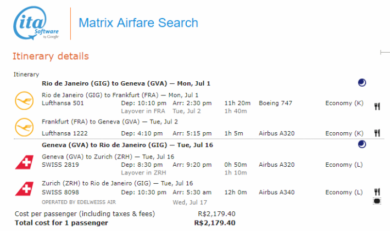Click SWISS logo beside flight 8098
This screenshot has width=390, height=231.
point(24,189)
